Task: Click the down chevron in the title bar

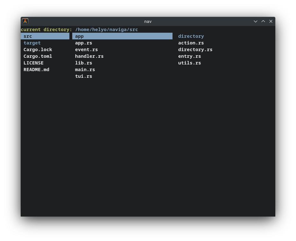Action: point(256,21)
